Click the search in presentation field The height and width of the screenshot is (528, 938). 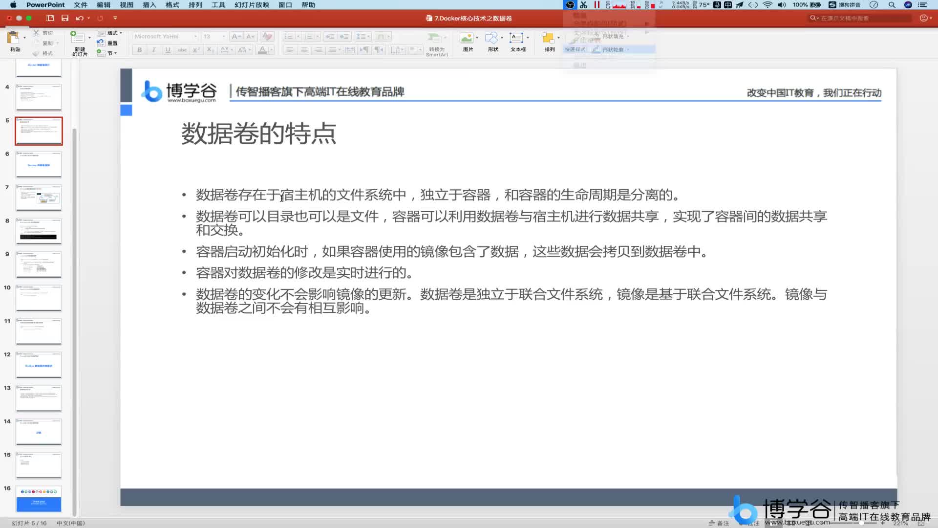[860, 18]
